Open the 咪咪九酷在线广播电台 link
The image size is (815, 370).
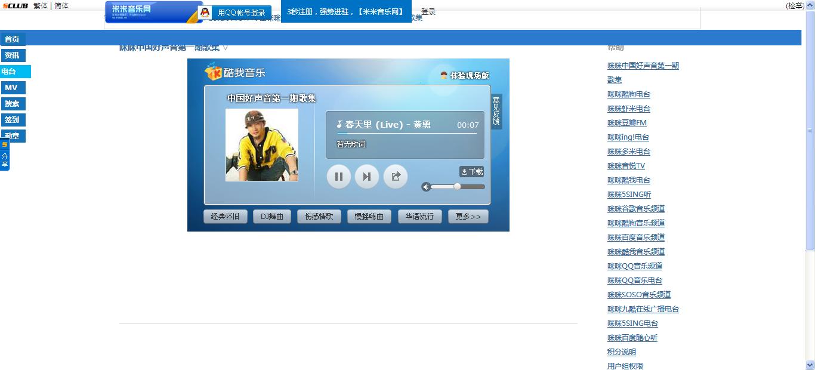pyautogui.click(x=643, y=309)
